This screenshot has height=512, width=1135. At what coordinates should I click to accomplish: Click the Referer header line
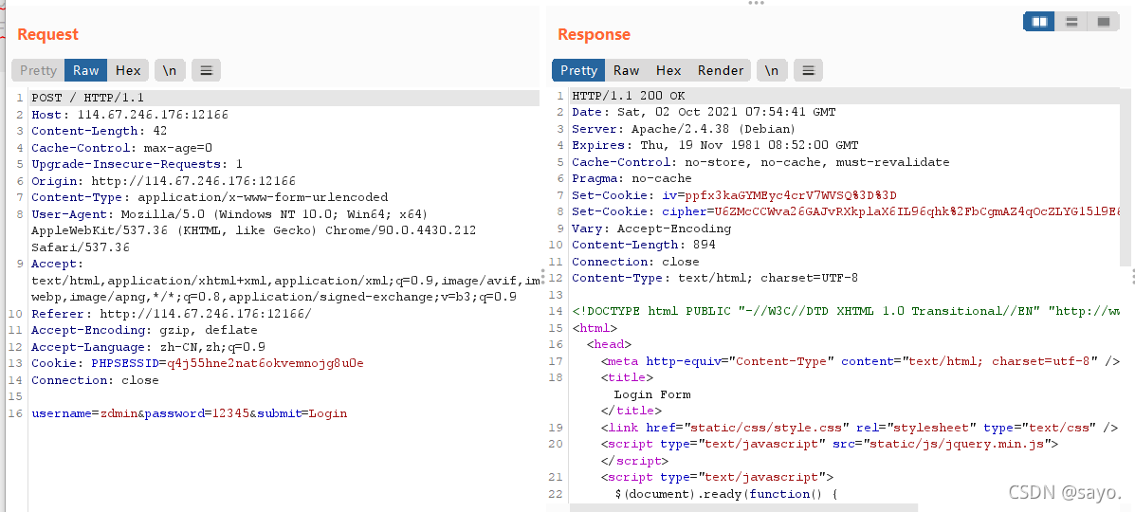coord(171,314)
